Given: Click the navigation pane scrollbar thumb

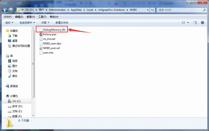Looking at the screenshot, I should 33,64.
